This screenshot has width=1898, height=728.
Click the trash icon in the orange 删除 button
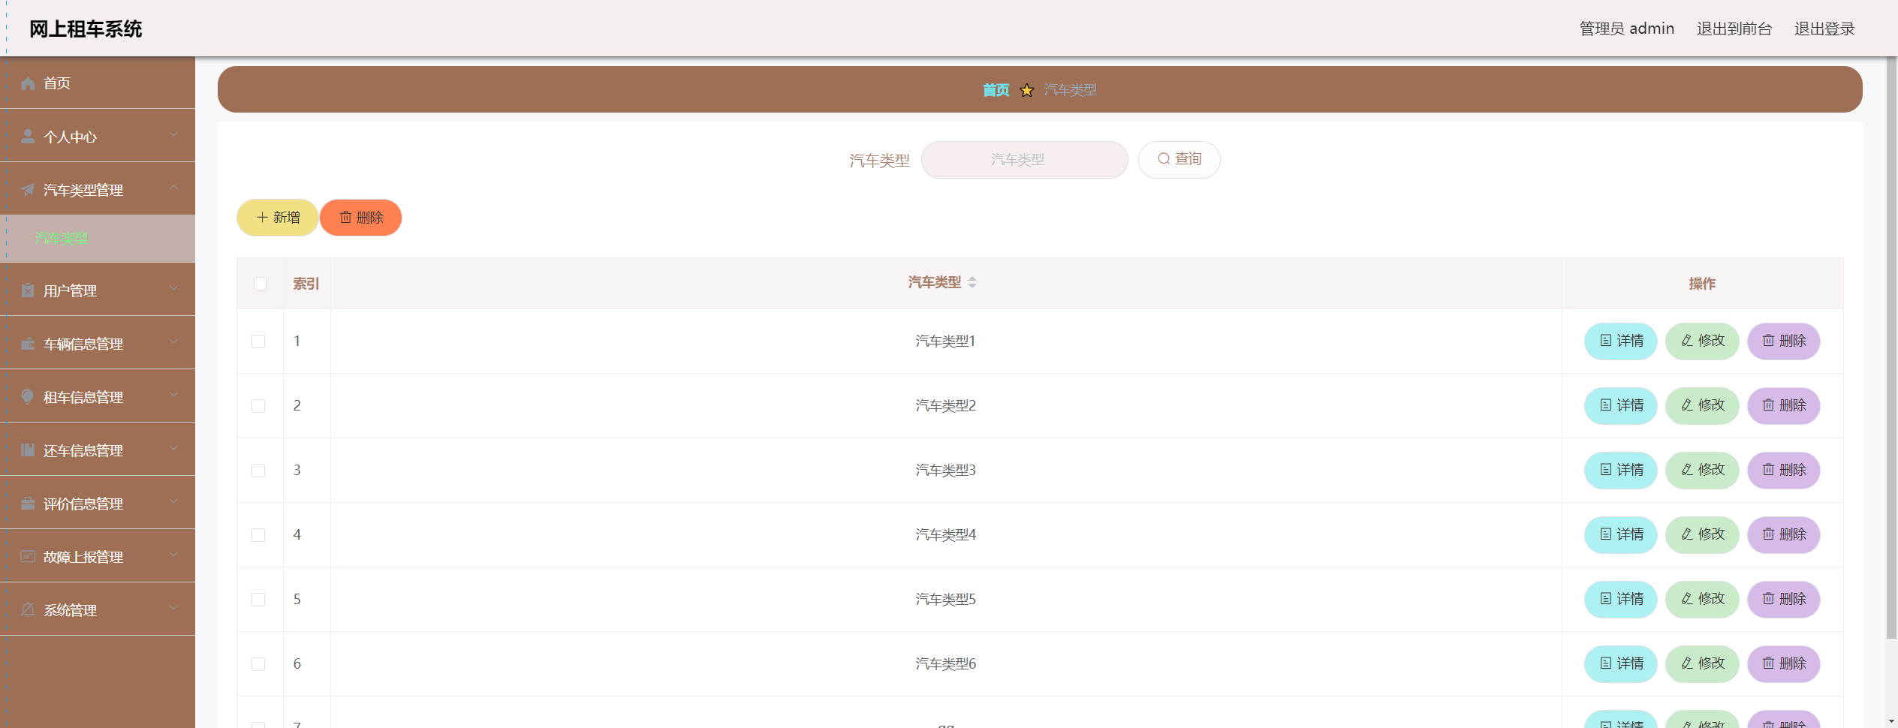(345, 218)
